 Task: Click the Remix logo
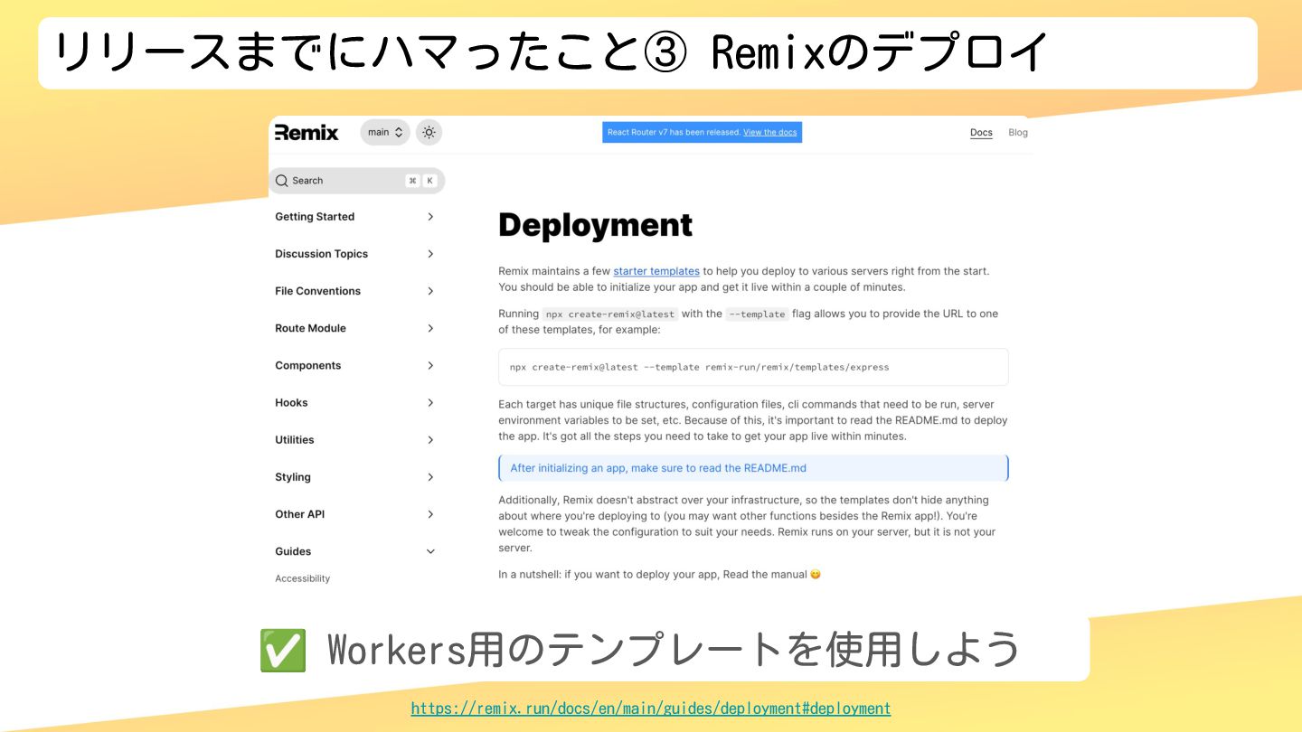tap(307, 133)
